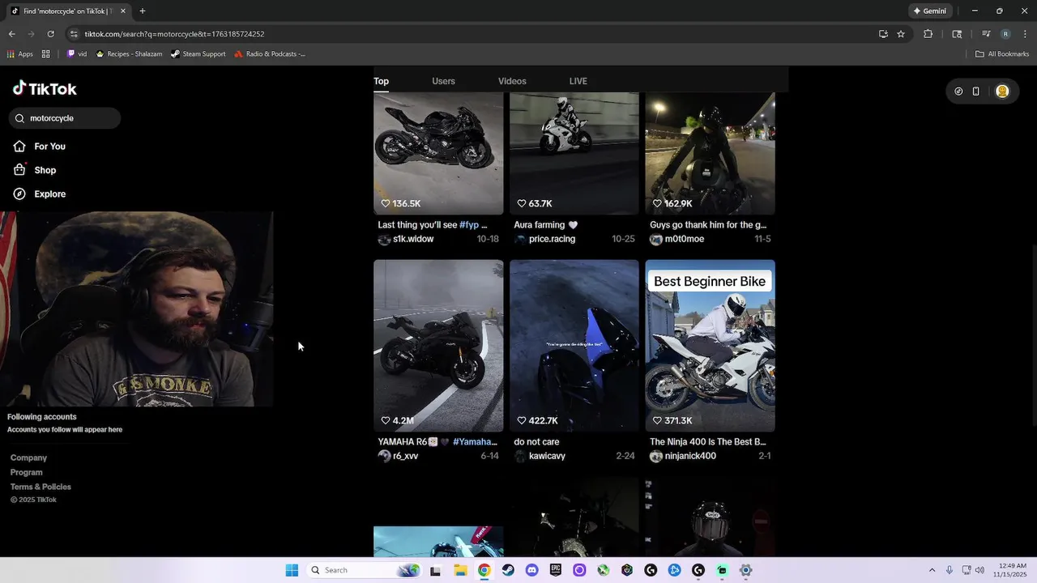Viewport: 1037px width, 583px height.
Task: Click the TikTok get-coins icon at top right
Action: [x=958, y=91]
